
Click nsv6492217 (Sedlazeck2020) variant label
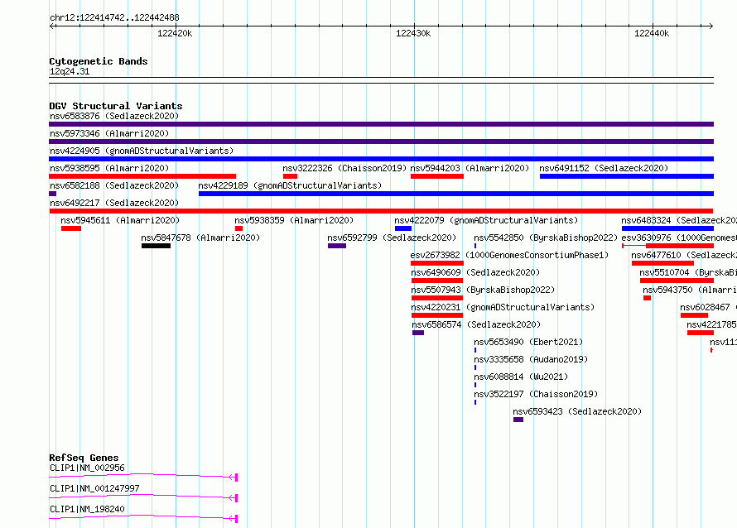114,203
